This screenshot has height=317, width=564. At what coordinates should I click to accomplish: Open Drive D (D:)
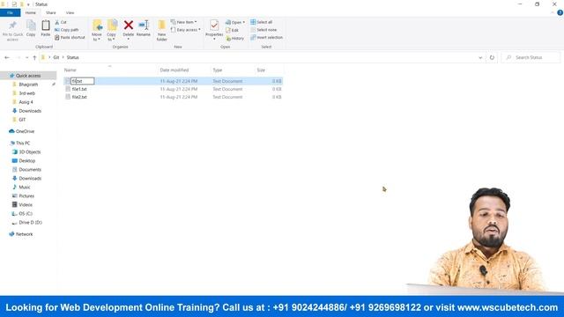[x=30, y=223]
